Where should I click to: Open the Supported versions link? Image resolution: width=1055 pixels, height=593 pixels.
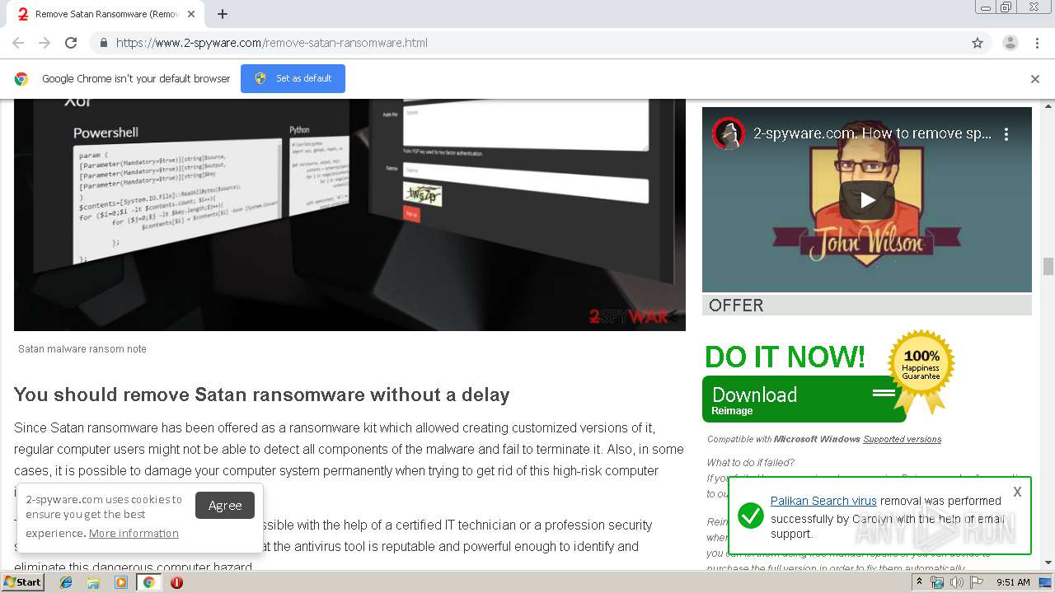(902, 439)
